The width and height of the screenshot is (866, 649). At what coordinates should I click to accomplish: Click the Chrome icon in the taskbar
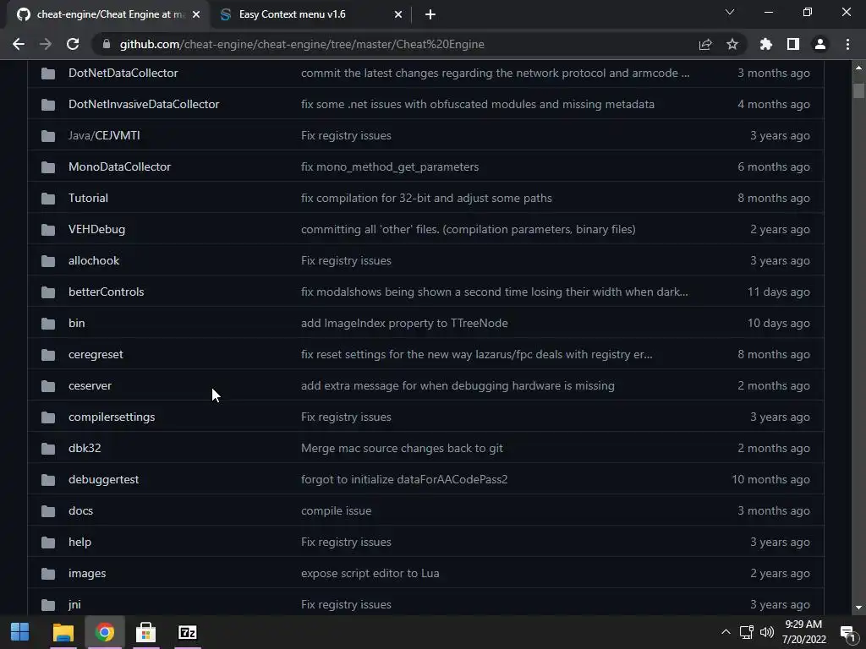click(x=104, y=632)
